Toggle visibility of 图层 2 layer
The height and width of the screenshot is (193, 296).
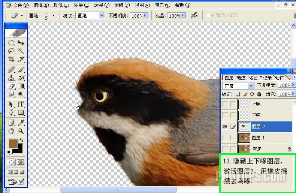point(225,127)
